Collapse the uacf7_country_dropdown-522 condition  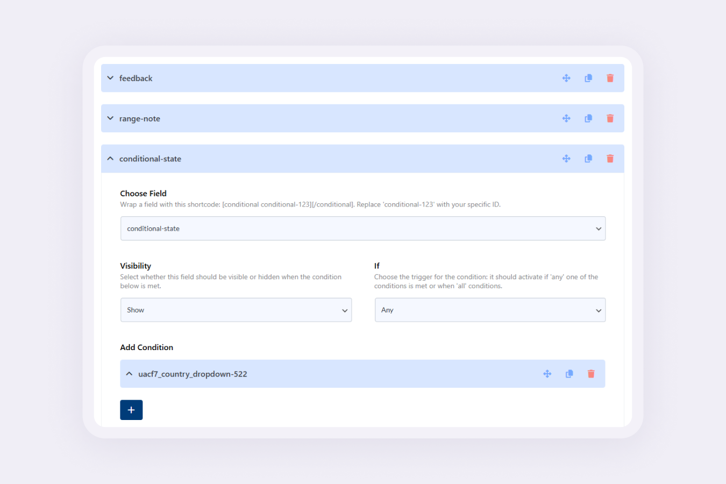(129, 373)
